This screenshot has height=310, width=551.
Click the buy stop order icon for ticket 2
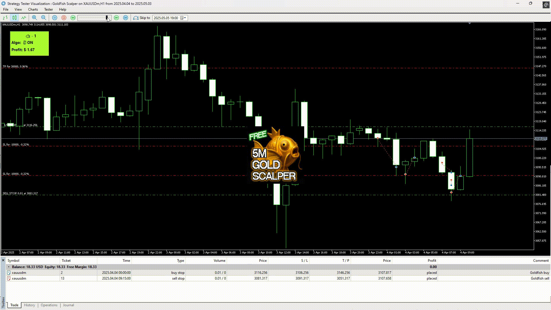(9, 273)
